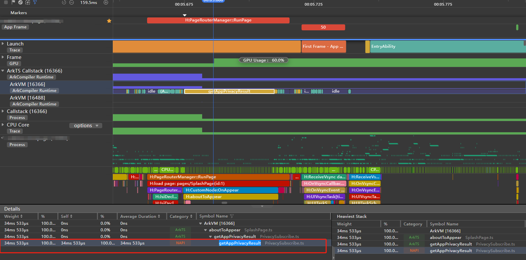The height and width of the screenshot is (260, 526).
Task: Click the compass icon in top toolbar
Action: coord(20,2)
